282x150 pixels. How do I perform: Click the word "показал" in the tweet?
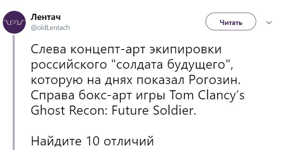point(160,81)
